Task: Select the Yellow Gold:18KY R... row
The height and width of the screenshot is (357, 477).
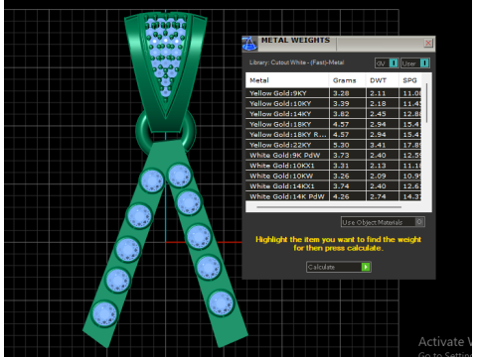Action: [x=334, y=135]
